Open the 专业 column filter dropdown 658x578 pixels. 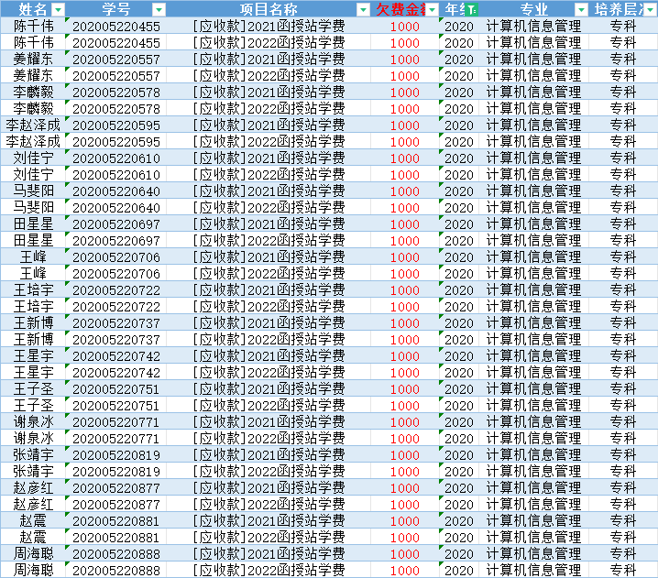pyautogui.click(x=580, y=9)
